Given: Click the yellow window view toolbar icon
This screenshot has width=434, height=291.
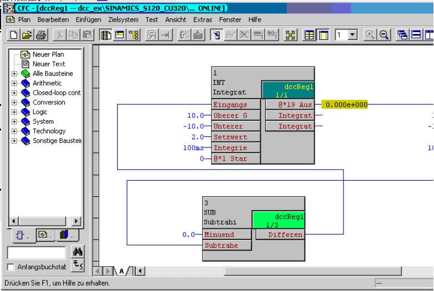Looking at the screenshot, I should coord(119,35).
